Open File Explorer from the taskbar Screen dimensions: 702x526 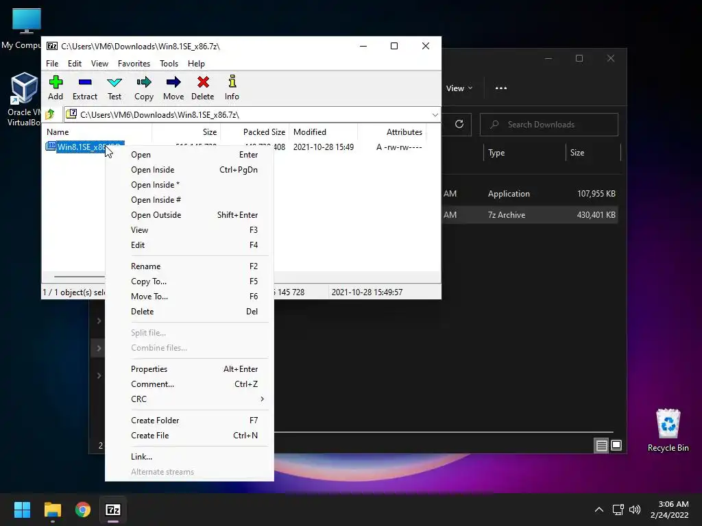point(52,510)
